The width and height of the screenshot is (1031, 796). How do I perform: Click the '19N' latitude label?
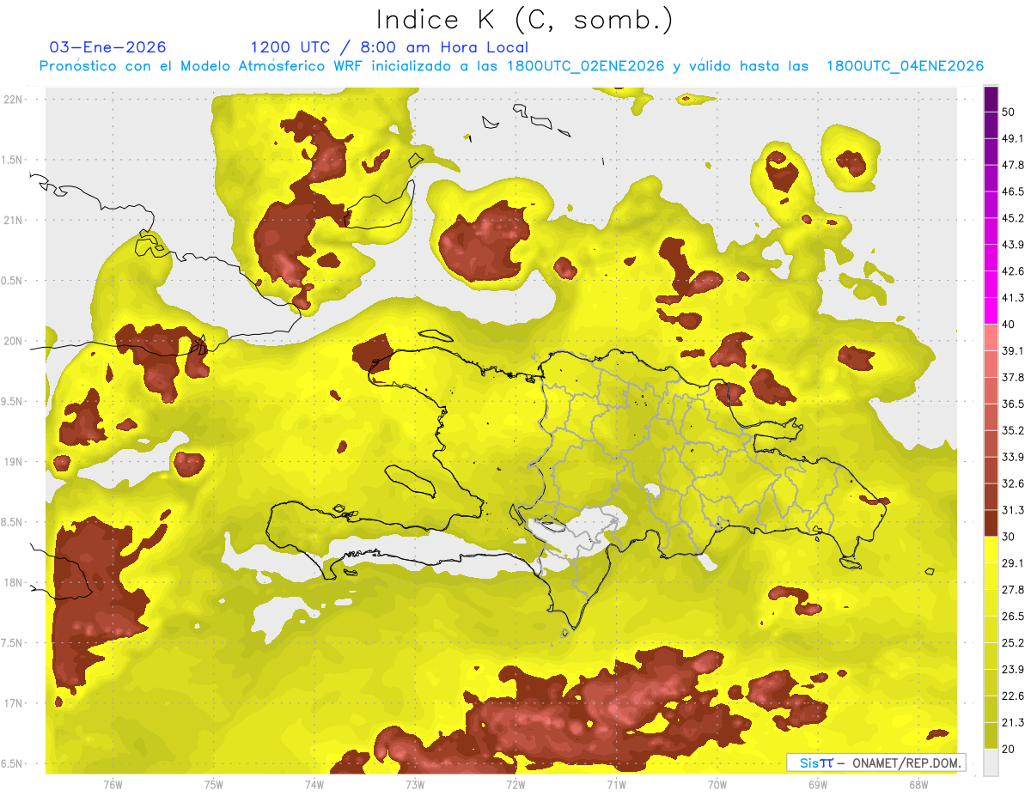[13, 462]
